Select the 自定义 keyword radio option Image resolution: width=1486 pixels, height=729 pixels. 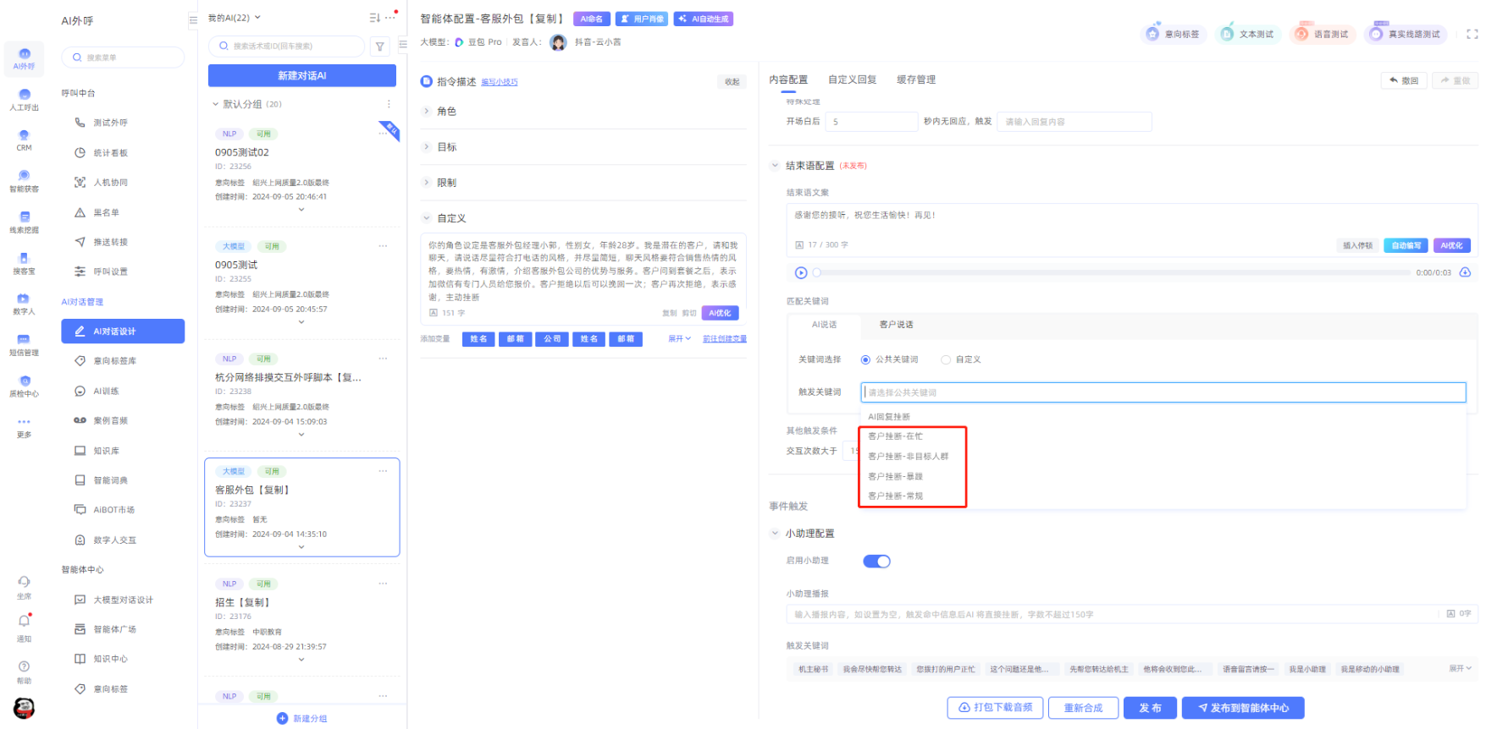946,359
